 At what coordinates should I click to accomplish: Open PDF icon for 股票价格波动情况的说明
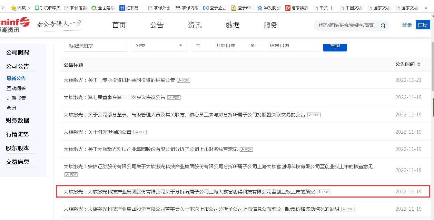point(348,209)
